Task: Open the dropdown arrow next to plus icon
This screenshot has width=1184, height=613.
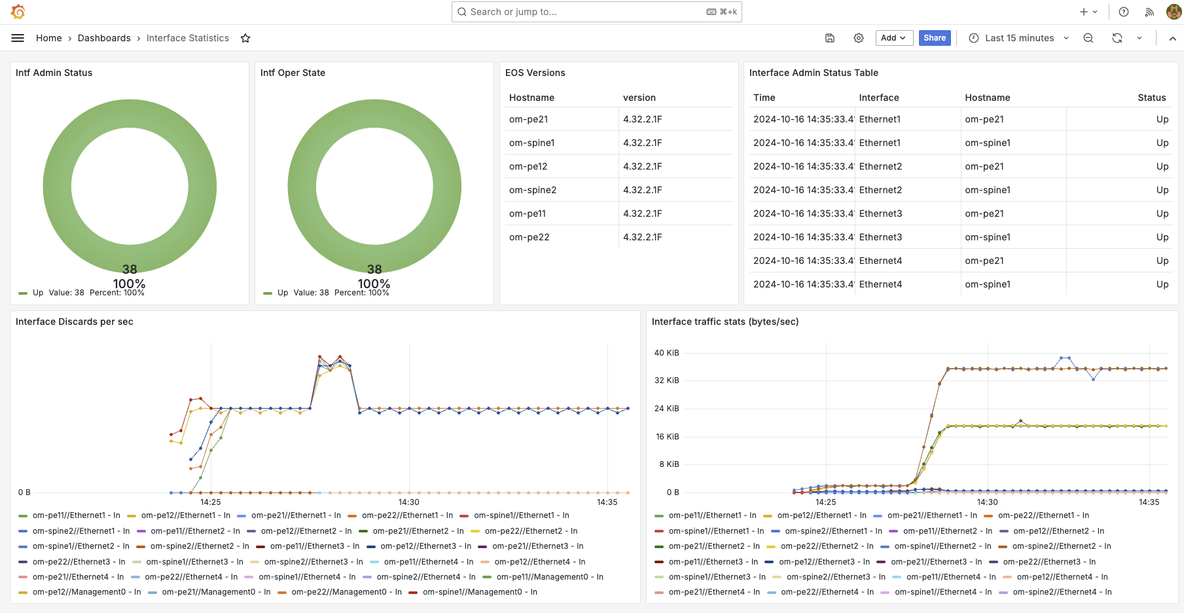Action: pyautogui.click(x=1095, y=12)
